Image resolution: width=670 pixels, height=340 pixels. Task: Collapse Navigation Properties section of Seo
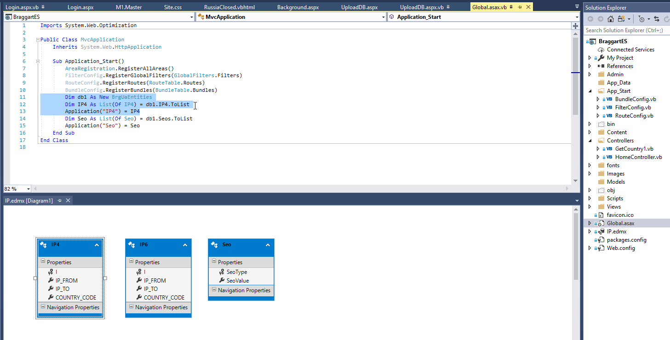point(214,290)
